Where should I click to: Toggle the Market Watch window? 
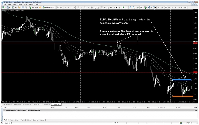13,7
